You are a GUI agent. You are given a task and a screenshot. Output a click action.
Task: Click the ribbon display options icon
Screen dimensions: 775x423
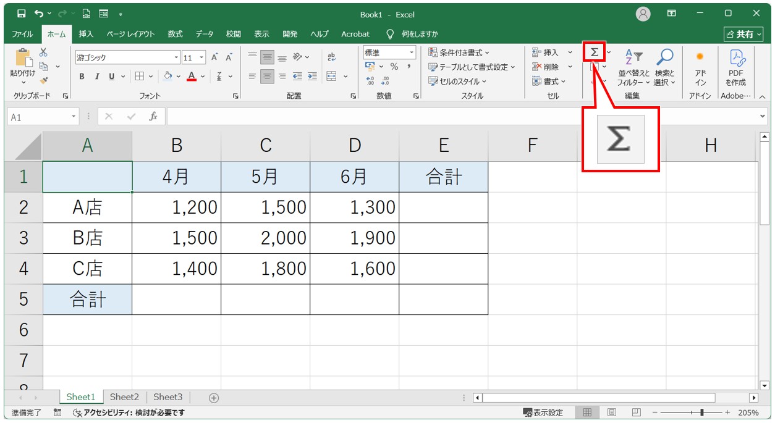[x=672, y=13]
